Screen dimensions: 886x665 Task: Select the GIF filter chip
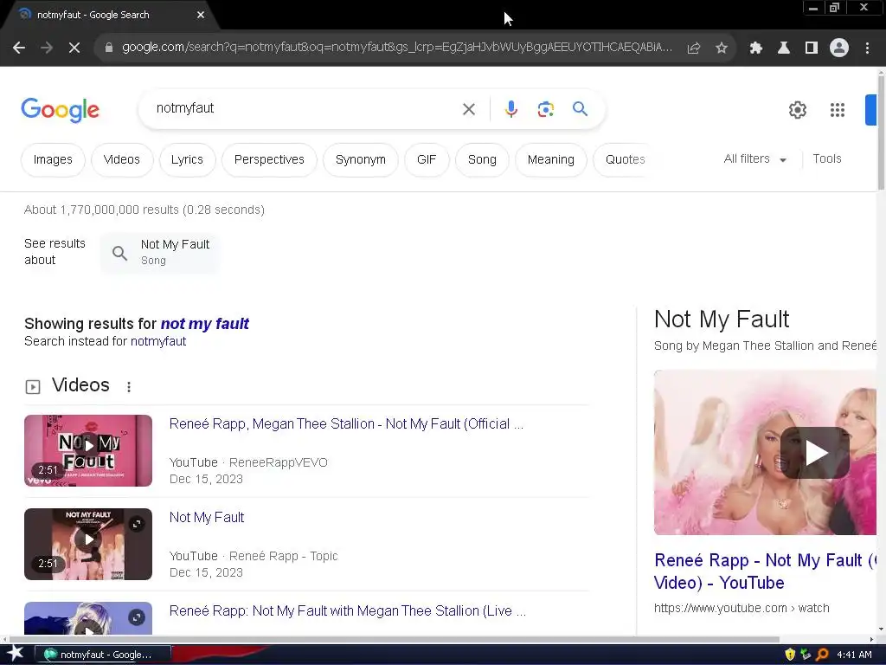(x=427, y=160)
